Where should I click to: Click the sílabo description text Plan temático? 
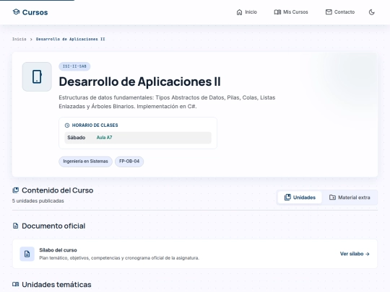coord(119,258)
